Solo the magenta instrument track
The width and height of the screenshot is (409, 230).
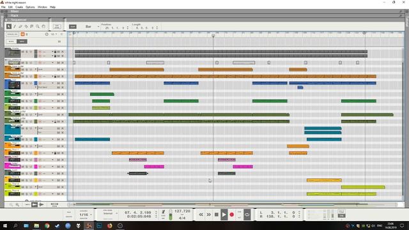[x=27, y=167]
